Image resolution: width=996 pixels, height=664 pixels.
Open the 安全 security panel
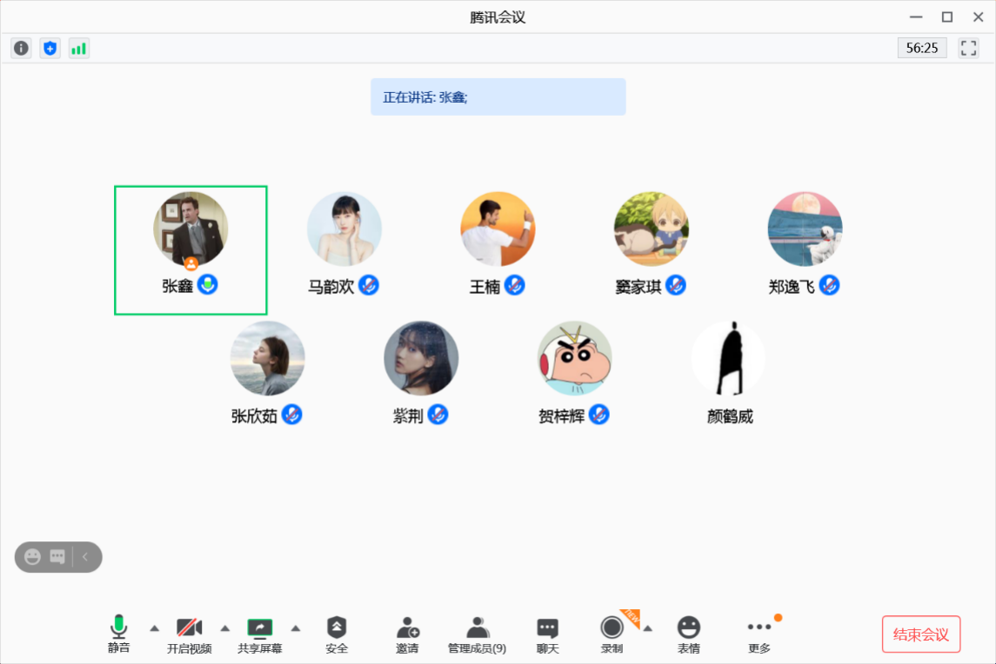point(336,627)
